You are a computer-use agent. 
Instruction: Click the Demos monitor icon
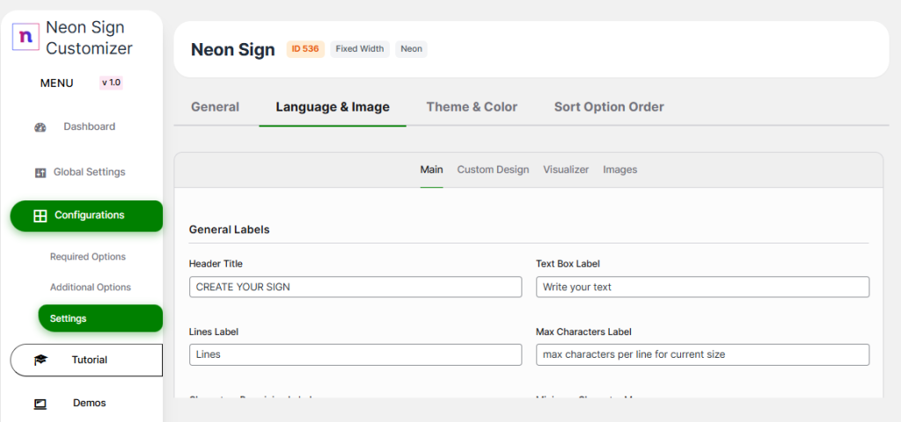(40, 404)
